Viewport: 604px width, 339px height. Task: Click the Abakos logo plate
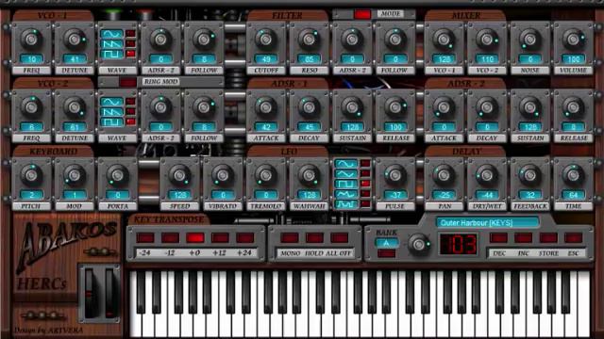65,246
